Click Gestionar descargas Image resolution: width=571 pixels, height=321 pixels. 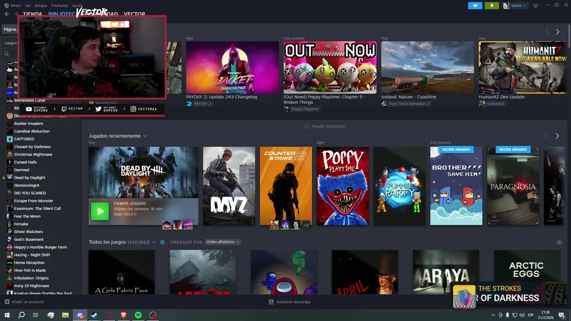pyautogui.click(x=293, y=302)
